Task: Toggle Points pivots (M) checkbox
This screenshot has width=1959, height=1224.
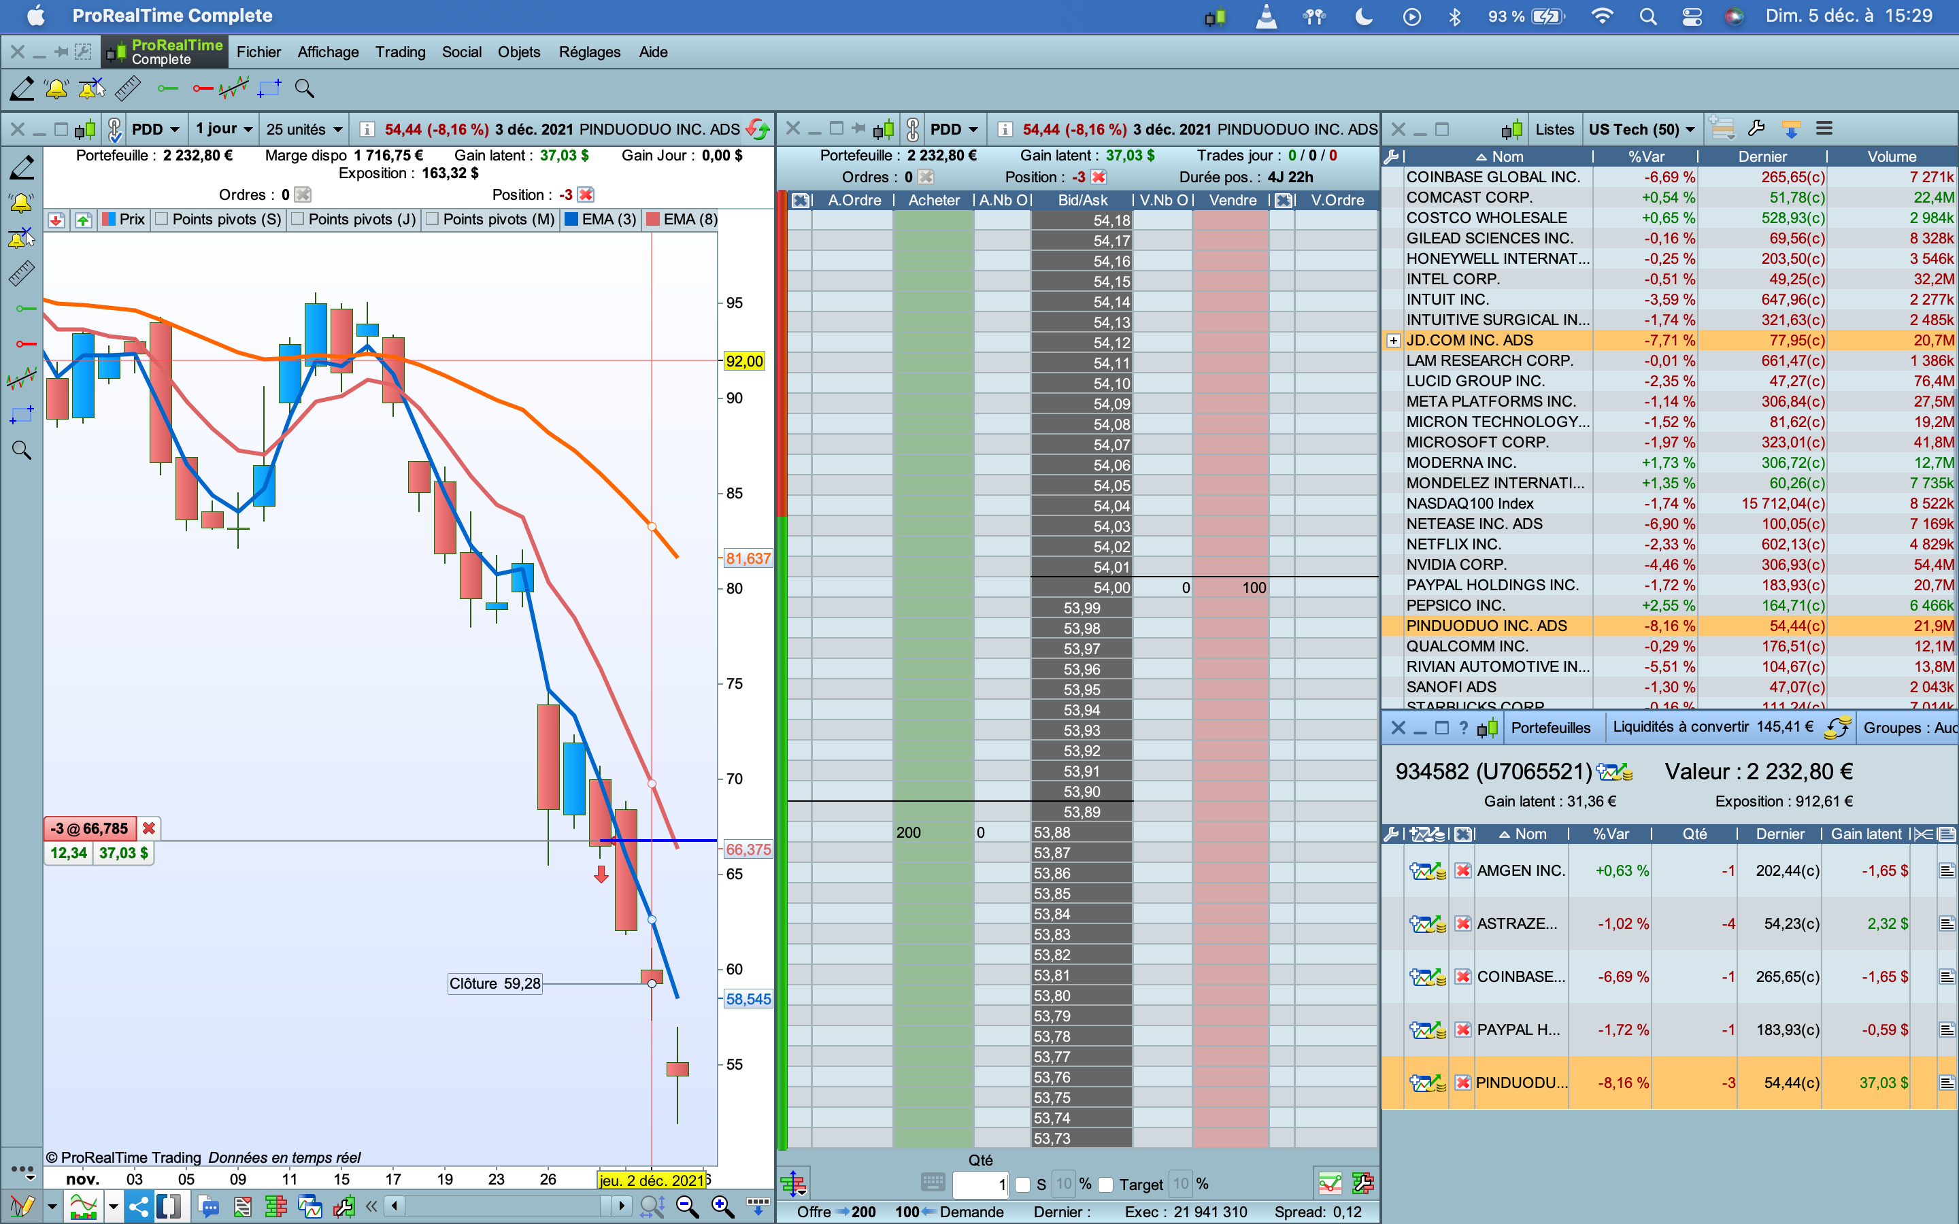Action: [x=433, y=220]
